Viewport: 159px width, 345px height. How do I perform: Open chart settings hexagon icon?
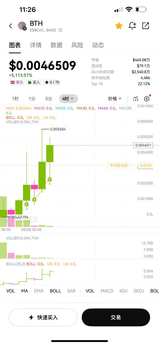[147, 99]
